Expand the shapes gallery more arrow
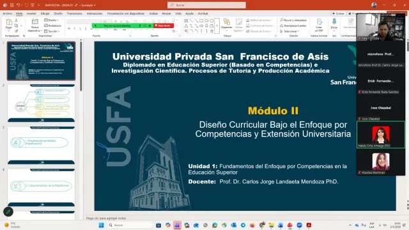The width and height of the screenshot is (409, 230). tap(217, 26)
